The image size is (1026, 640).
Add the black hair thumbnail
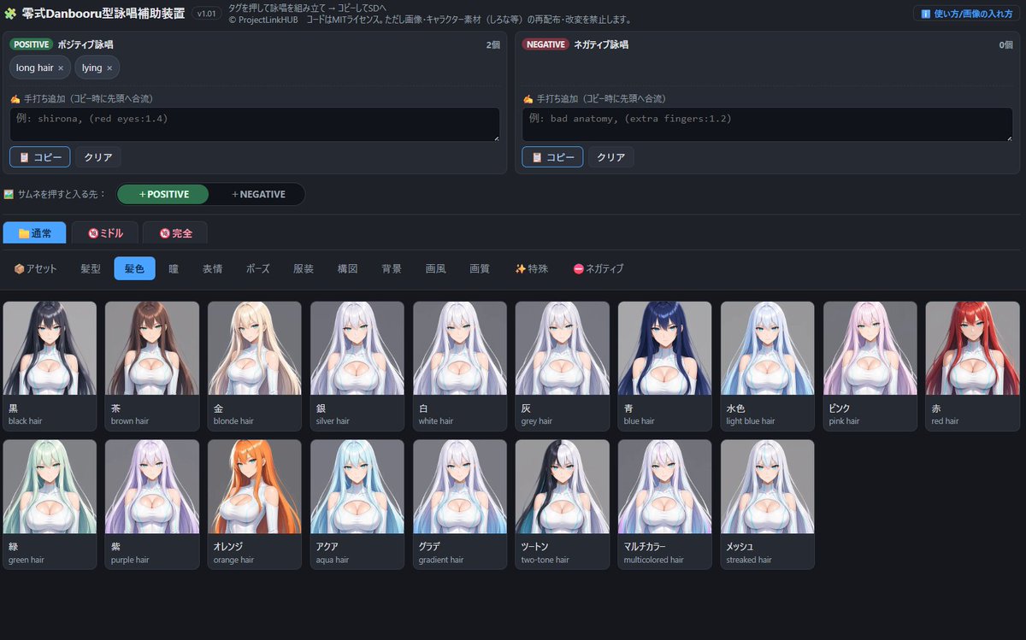click(50, 366)
